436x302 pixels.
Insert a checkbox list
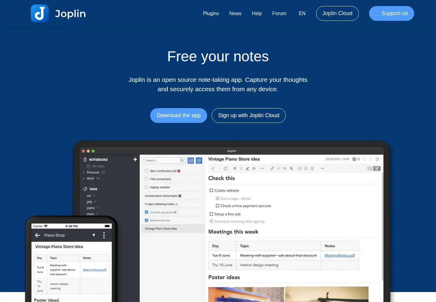click(x=312, y=169)
